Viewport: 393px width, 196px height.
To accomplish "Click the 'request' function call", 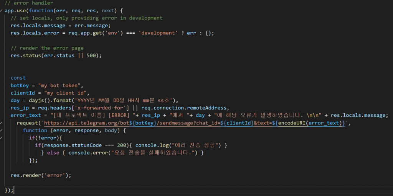I will (x=27, y=123).
